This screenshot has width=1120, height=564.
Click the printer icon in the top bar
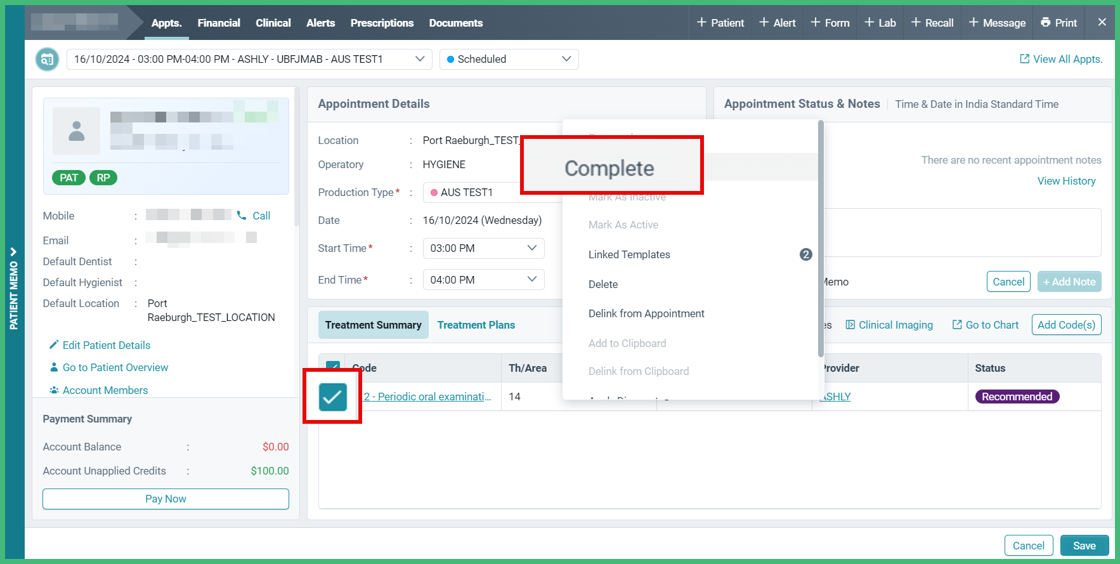point(1046,22)
